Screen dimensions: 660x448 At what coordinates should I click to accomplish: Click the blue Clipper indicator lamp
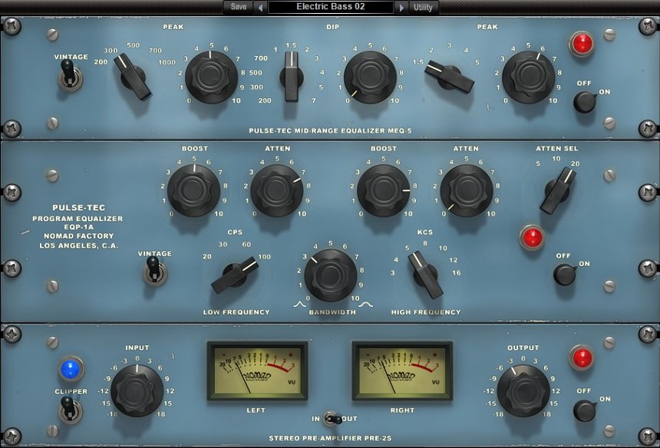click(71, 369)
